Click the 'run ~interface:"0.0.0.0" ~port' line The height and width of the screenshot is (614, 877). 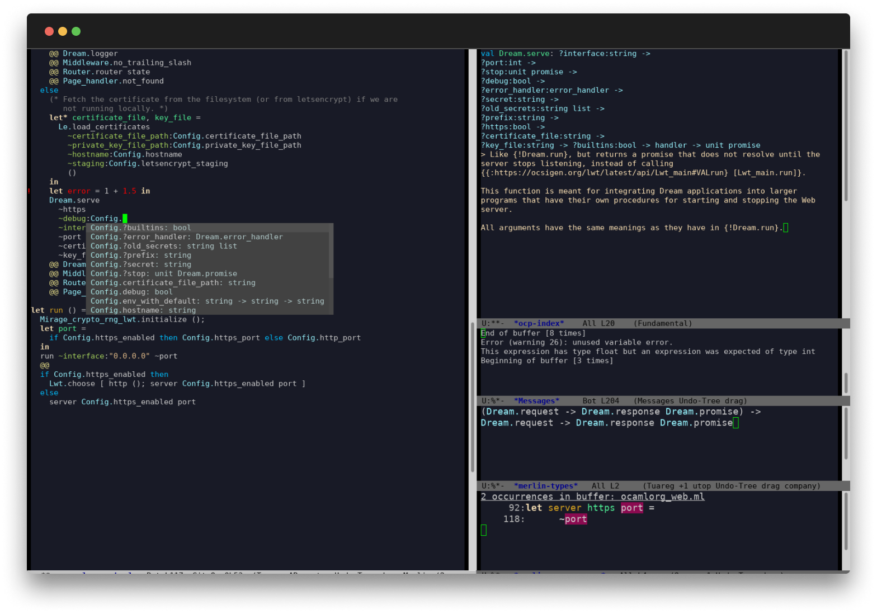point(109,356)
